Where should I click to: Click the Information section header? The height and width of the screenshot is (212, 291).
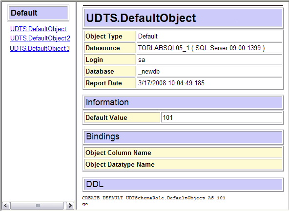[x=183, y=102]
